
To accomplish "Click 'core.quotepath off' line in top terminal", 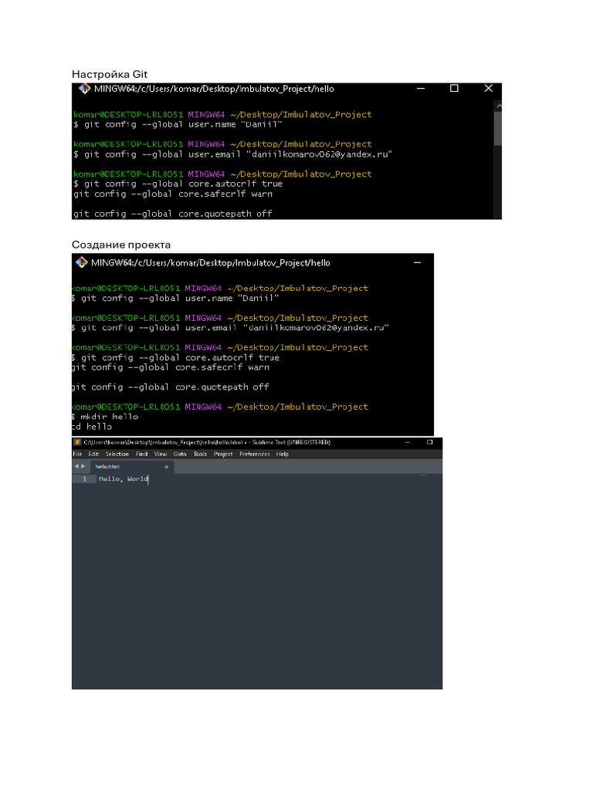I will coord(173,214).
